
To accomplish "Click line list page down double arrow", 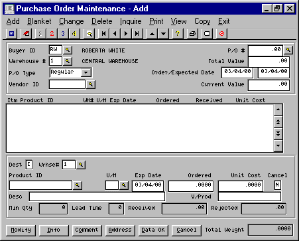I will pos(278,134).
